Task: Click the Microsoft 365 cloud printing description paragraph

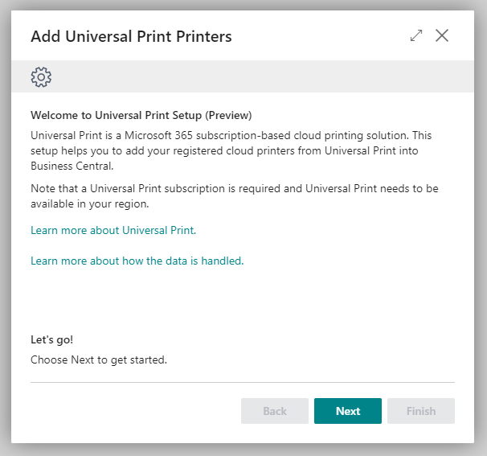Action: (231, 151)
